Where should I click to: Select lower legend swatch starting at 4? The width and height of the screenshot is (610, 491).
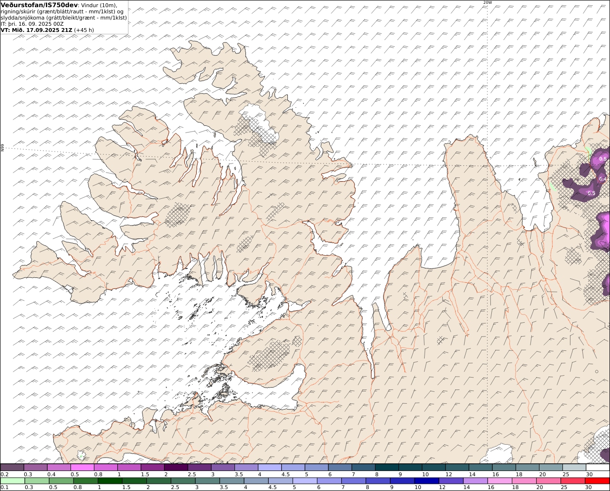255,481
